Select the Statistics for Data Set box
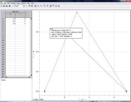The image size is (131, 102). 66,33
